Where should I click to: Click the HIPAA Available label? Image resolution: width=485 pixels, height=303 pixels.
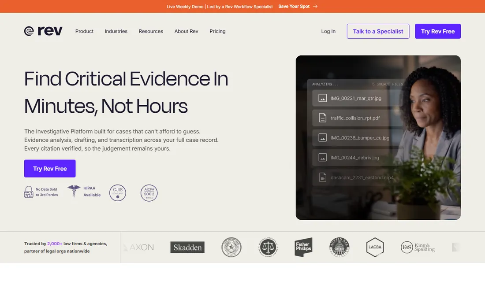point(92,192)
